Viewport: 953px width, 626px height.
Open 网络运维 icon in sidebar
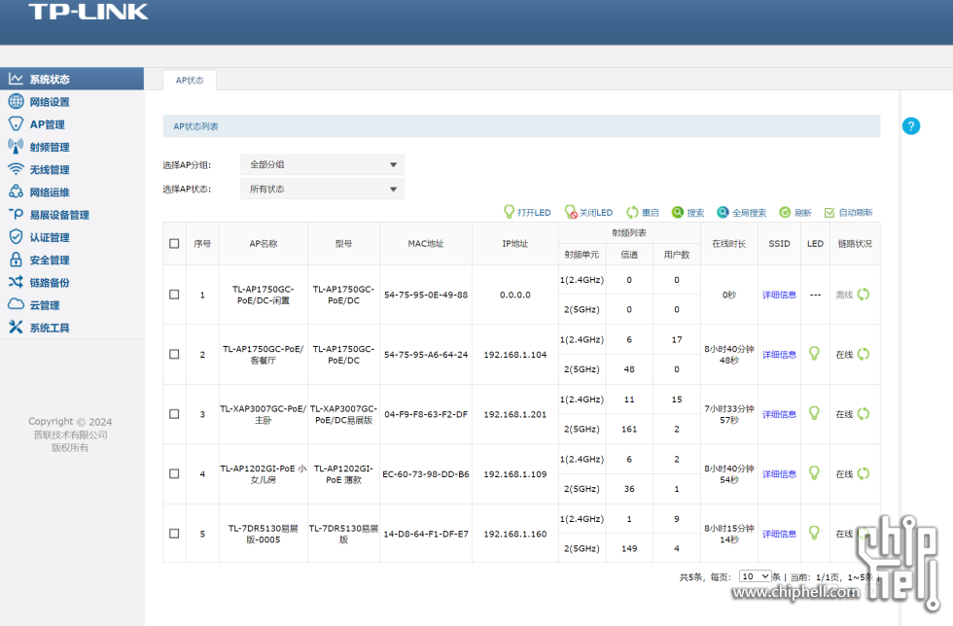tap(16, 191)
